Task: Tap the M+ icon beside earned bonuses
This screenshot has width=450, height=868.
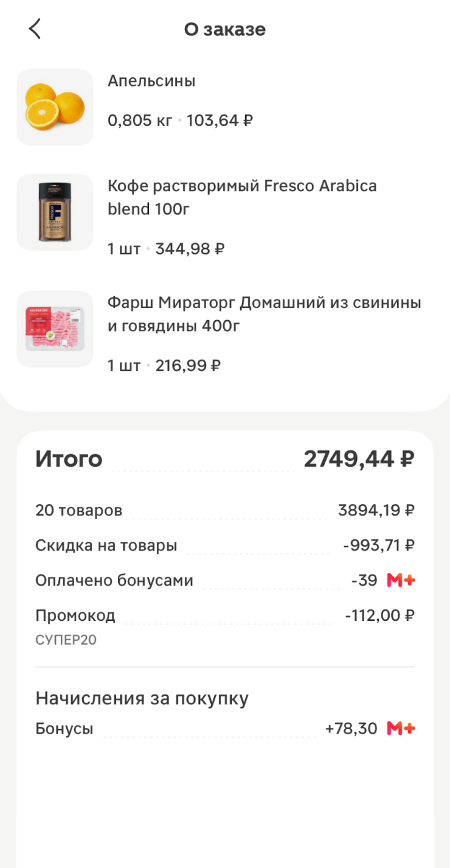Action: pyautogui.click(x=401, y=728)
